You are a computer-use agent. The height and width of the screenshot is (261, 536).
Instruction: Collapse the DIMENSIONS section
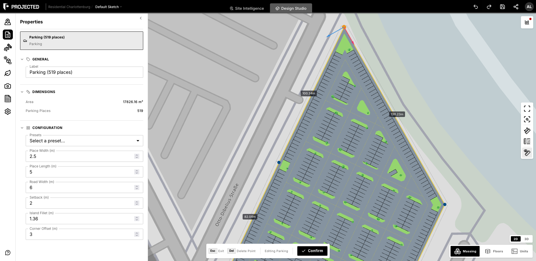tap(22, 92)
